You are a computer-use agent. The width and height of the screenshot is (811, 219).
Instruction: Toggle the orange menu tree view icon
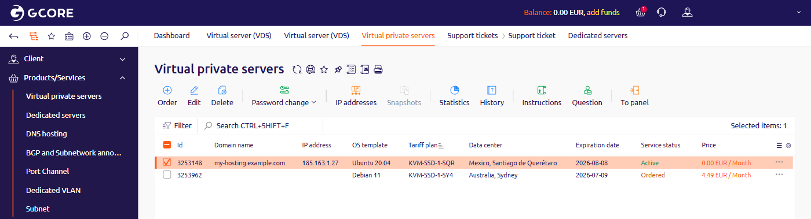(x=34, y=36)
